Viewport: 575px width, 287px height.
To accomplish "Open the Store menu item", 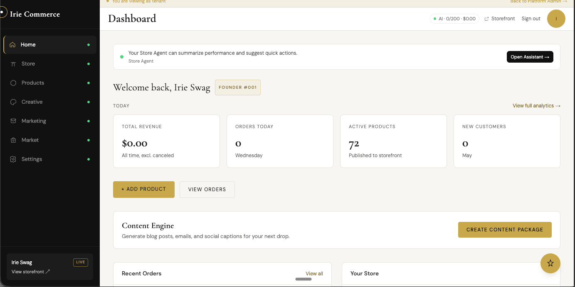I will click(50, 64).
